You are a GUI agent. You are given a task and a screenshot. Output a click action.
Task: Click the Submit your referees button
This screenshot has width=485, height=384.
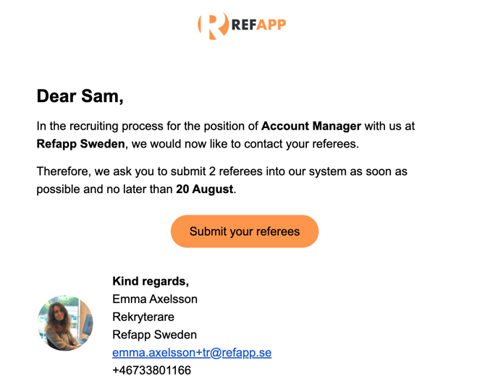[x=245, y=231]
